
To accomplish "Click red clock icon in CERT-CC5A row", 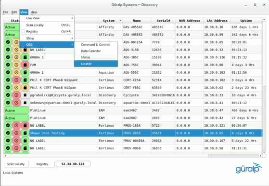I will [16, 80].
